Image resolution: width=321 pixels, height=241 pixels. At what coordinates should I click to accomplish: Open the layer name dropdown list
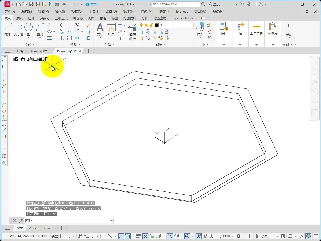click(x=192, y=25)
